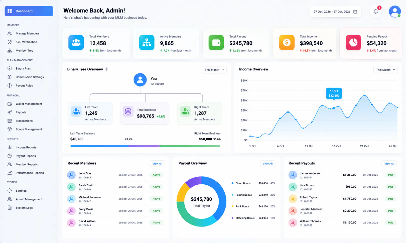Image resolution: width=406 pixels, height=243 pixels.
Task: Click the $2,200.00 payout amount
Action: [x=350, y=211]
